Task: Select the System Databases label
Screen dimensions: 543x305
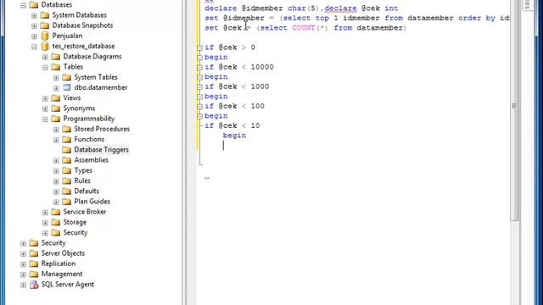Action: [x=79, y=15]
